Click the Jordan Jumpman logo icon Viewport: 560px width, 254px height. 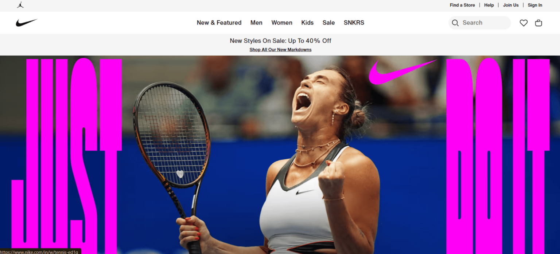coord(20,5)
